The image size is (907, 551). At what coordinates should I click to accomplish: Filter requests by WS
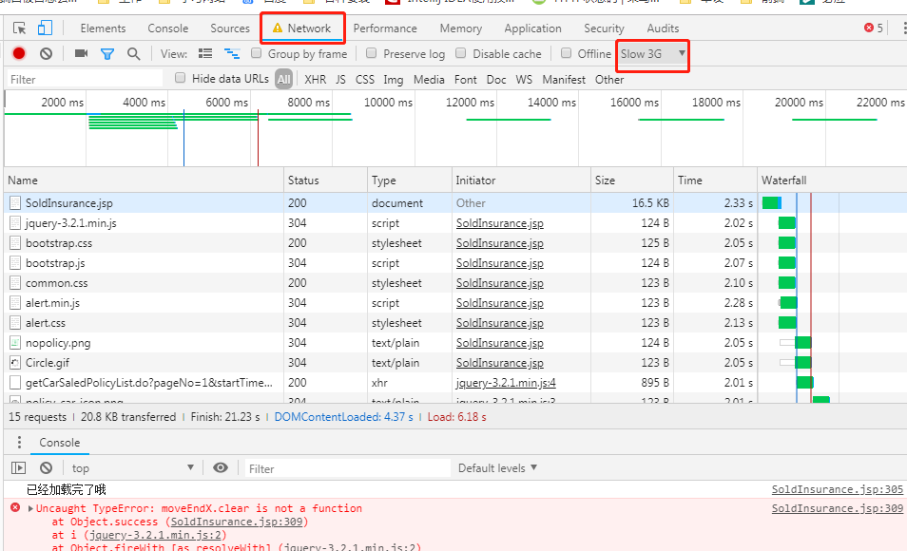click(x=524, y=79)
